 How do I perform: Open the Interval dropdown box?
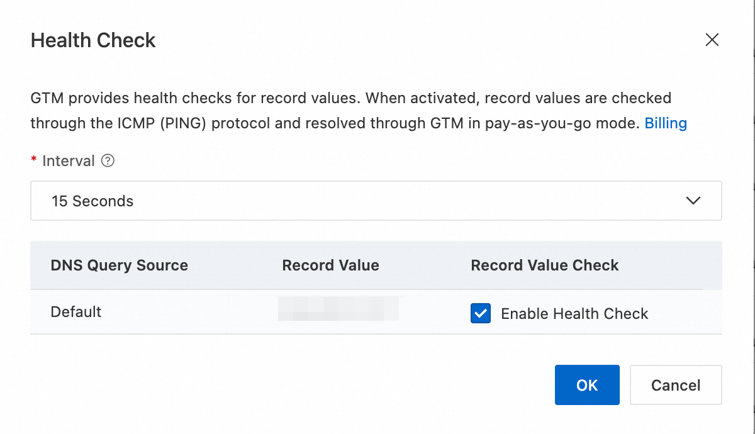point(376,201)
